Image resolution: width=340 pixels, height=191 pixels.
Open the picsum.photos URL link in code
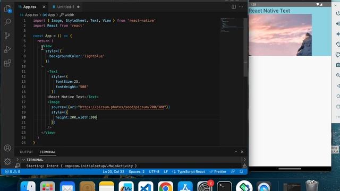pos(123,107)
